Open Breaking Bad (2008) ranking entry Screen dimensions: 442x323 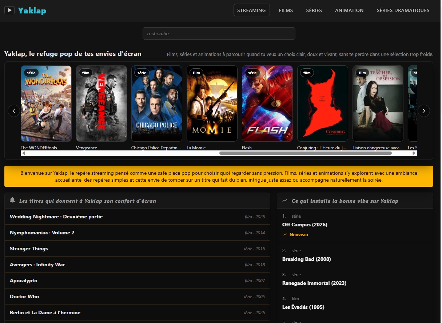coord(307,259)
